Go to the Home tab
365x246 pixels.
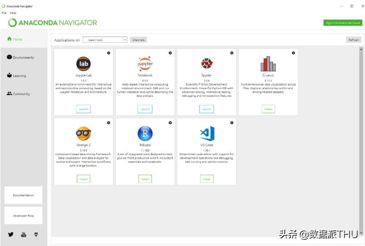click(x=24, y=39)
